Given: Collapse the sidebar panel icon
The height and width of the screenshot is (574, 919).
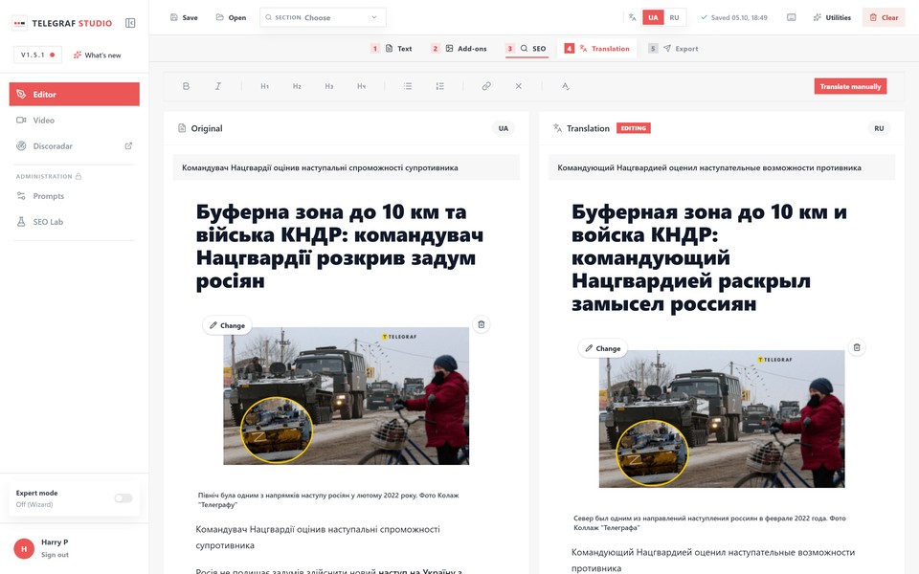Looking at the screenshot, I should pos(130,23).
